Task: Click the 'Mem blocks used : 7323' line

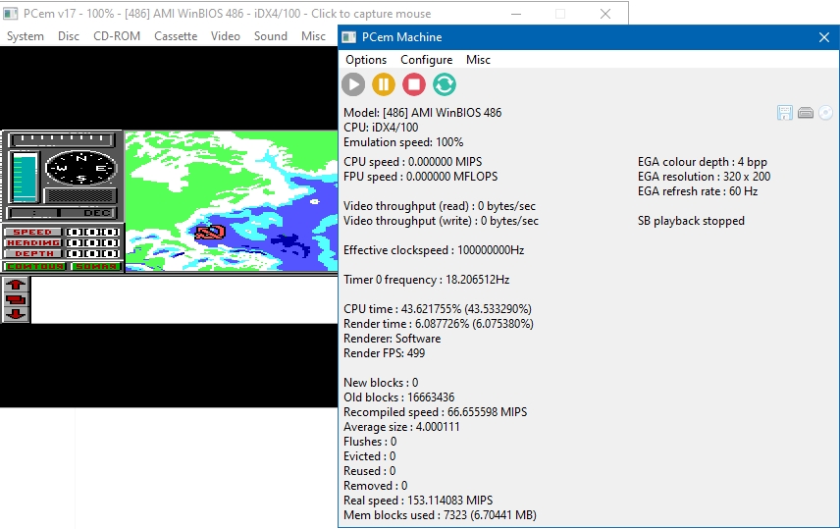Action: (x=440, y=515)
